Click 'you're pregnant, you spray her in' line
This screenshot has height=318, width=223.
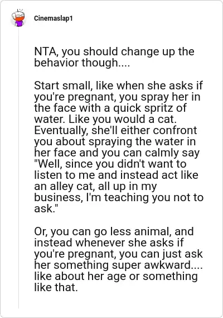[x=117, y=97]
